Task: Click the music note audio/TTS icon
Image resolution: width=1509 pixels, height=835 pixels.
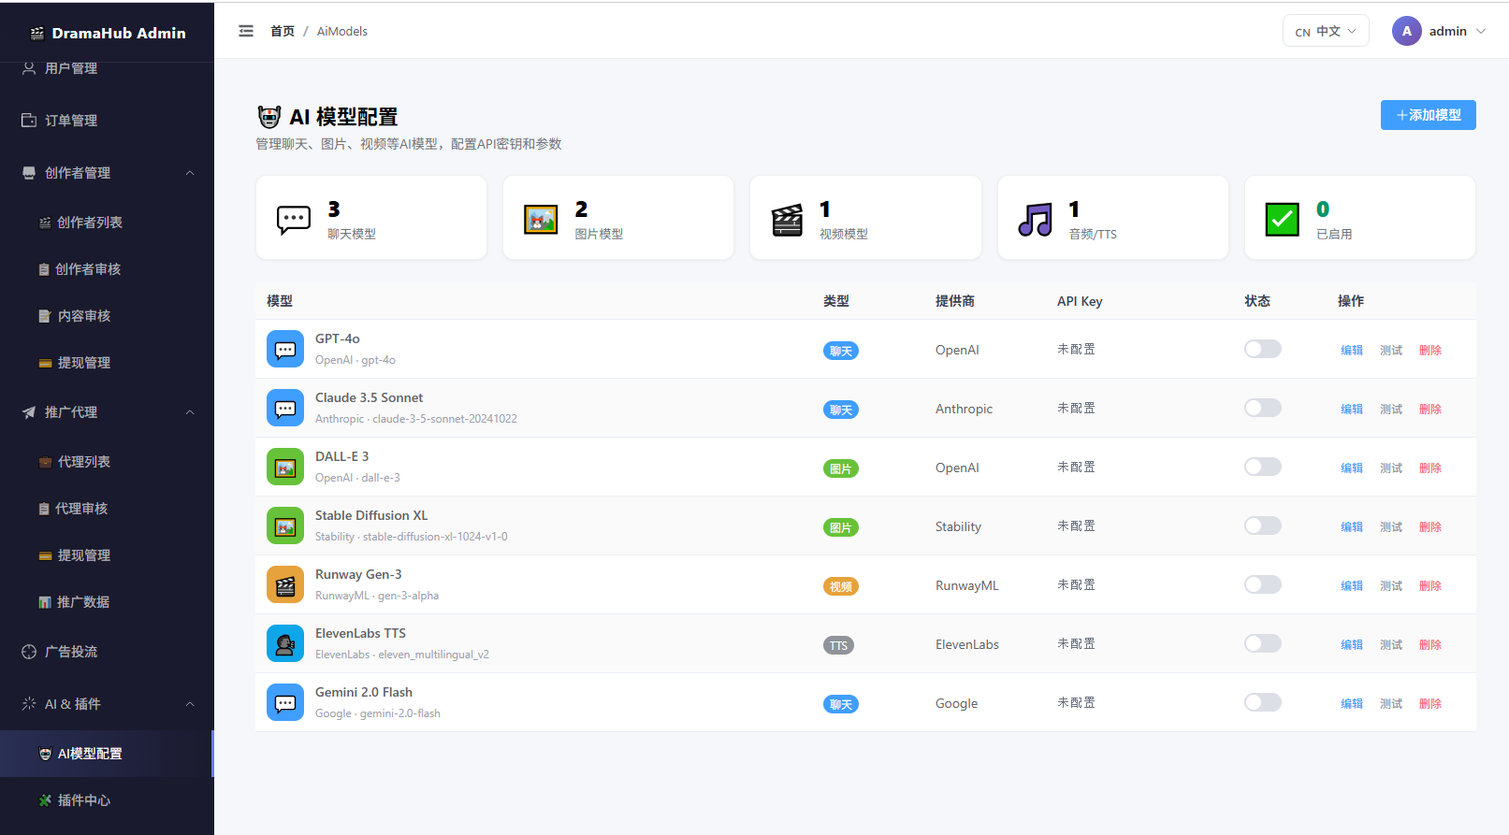Action: [1036, 220]
